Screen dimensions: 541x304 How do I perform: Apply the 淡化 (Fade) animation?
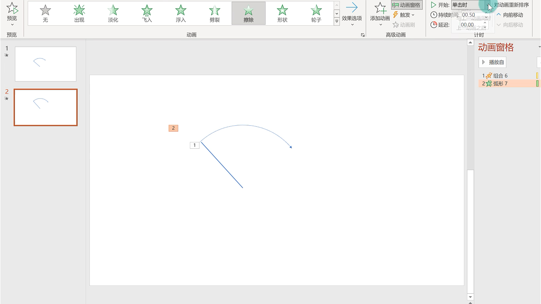[113, 13]
